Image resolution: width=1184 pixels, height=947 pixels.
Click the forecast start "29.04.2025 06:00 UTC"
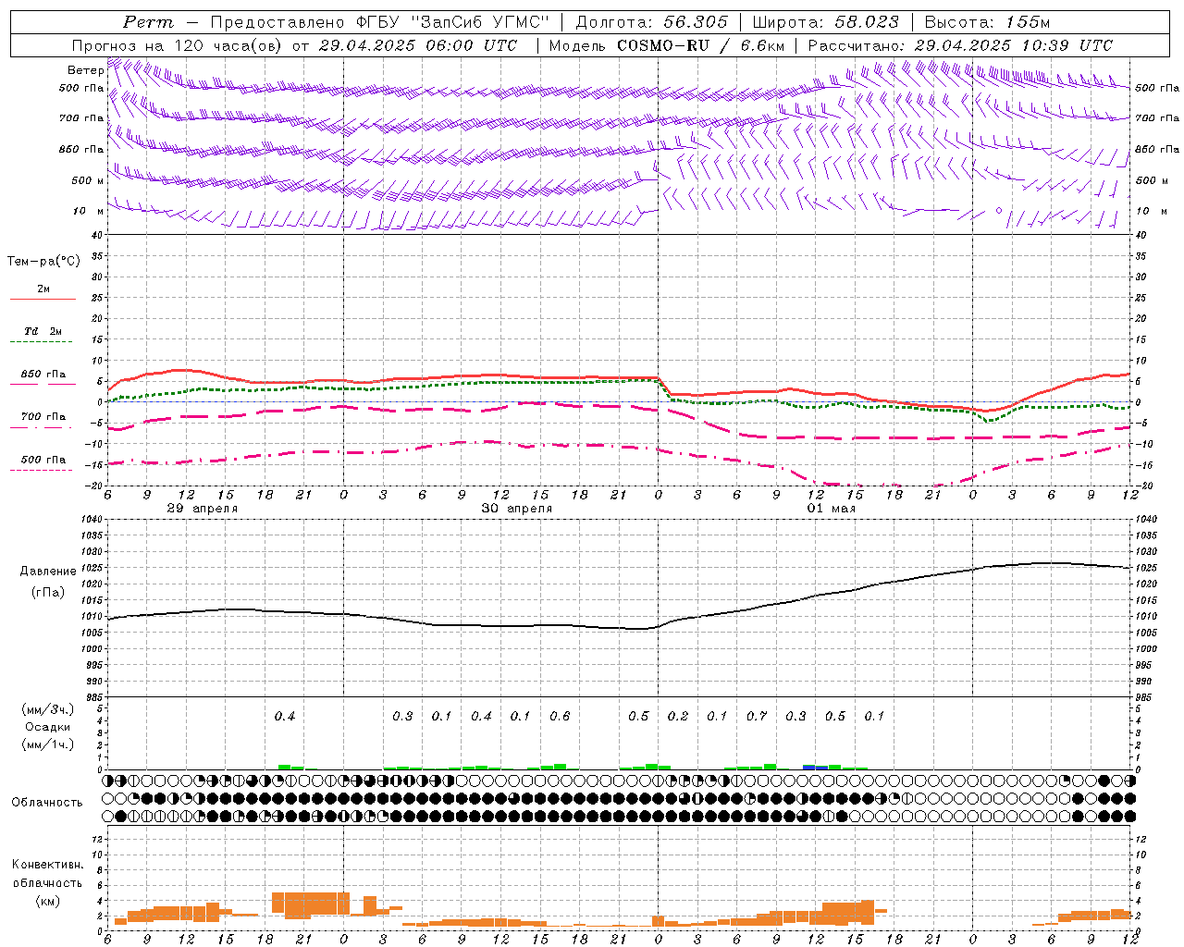tap(418, 45)
